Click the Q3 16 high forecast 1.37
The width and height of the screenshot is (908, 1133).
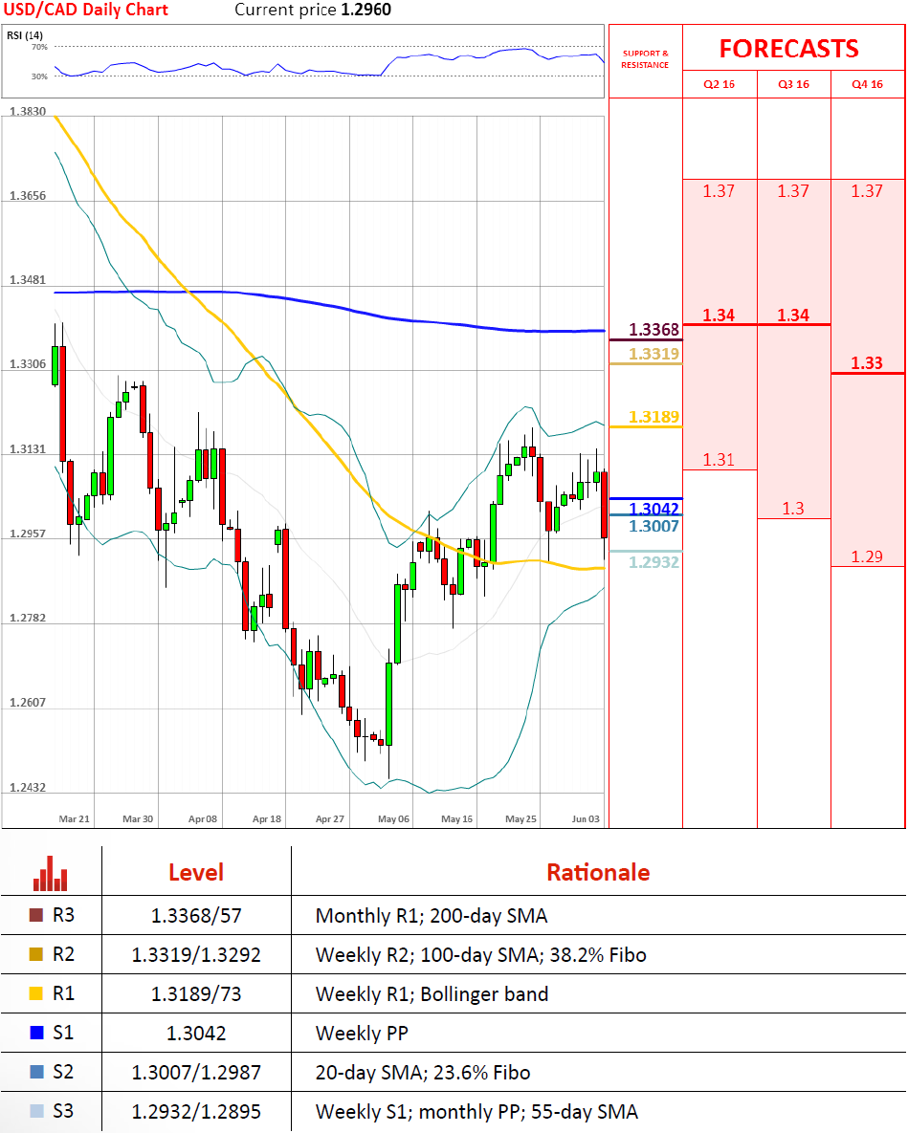(x=793, y=191)
